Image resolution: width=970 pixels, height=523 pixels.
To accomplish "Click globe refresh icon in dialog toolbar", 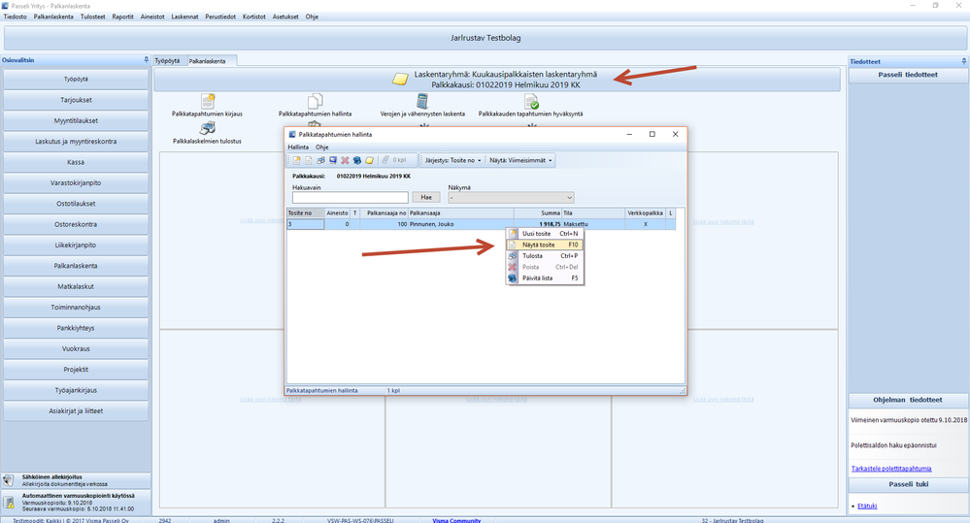I will tap(357, 160).
